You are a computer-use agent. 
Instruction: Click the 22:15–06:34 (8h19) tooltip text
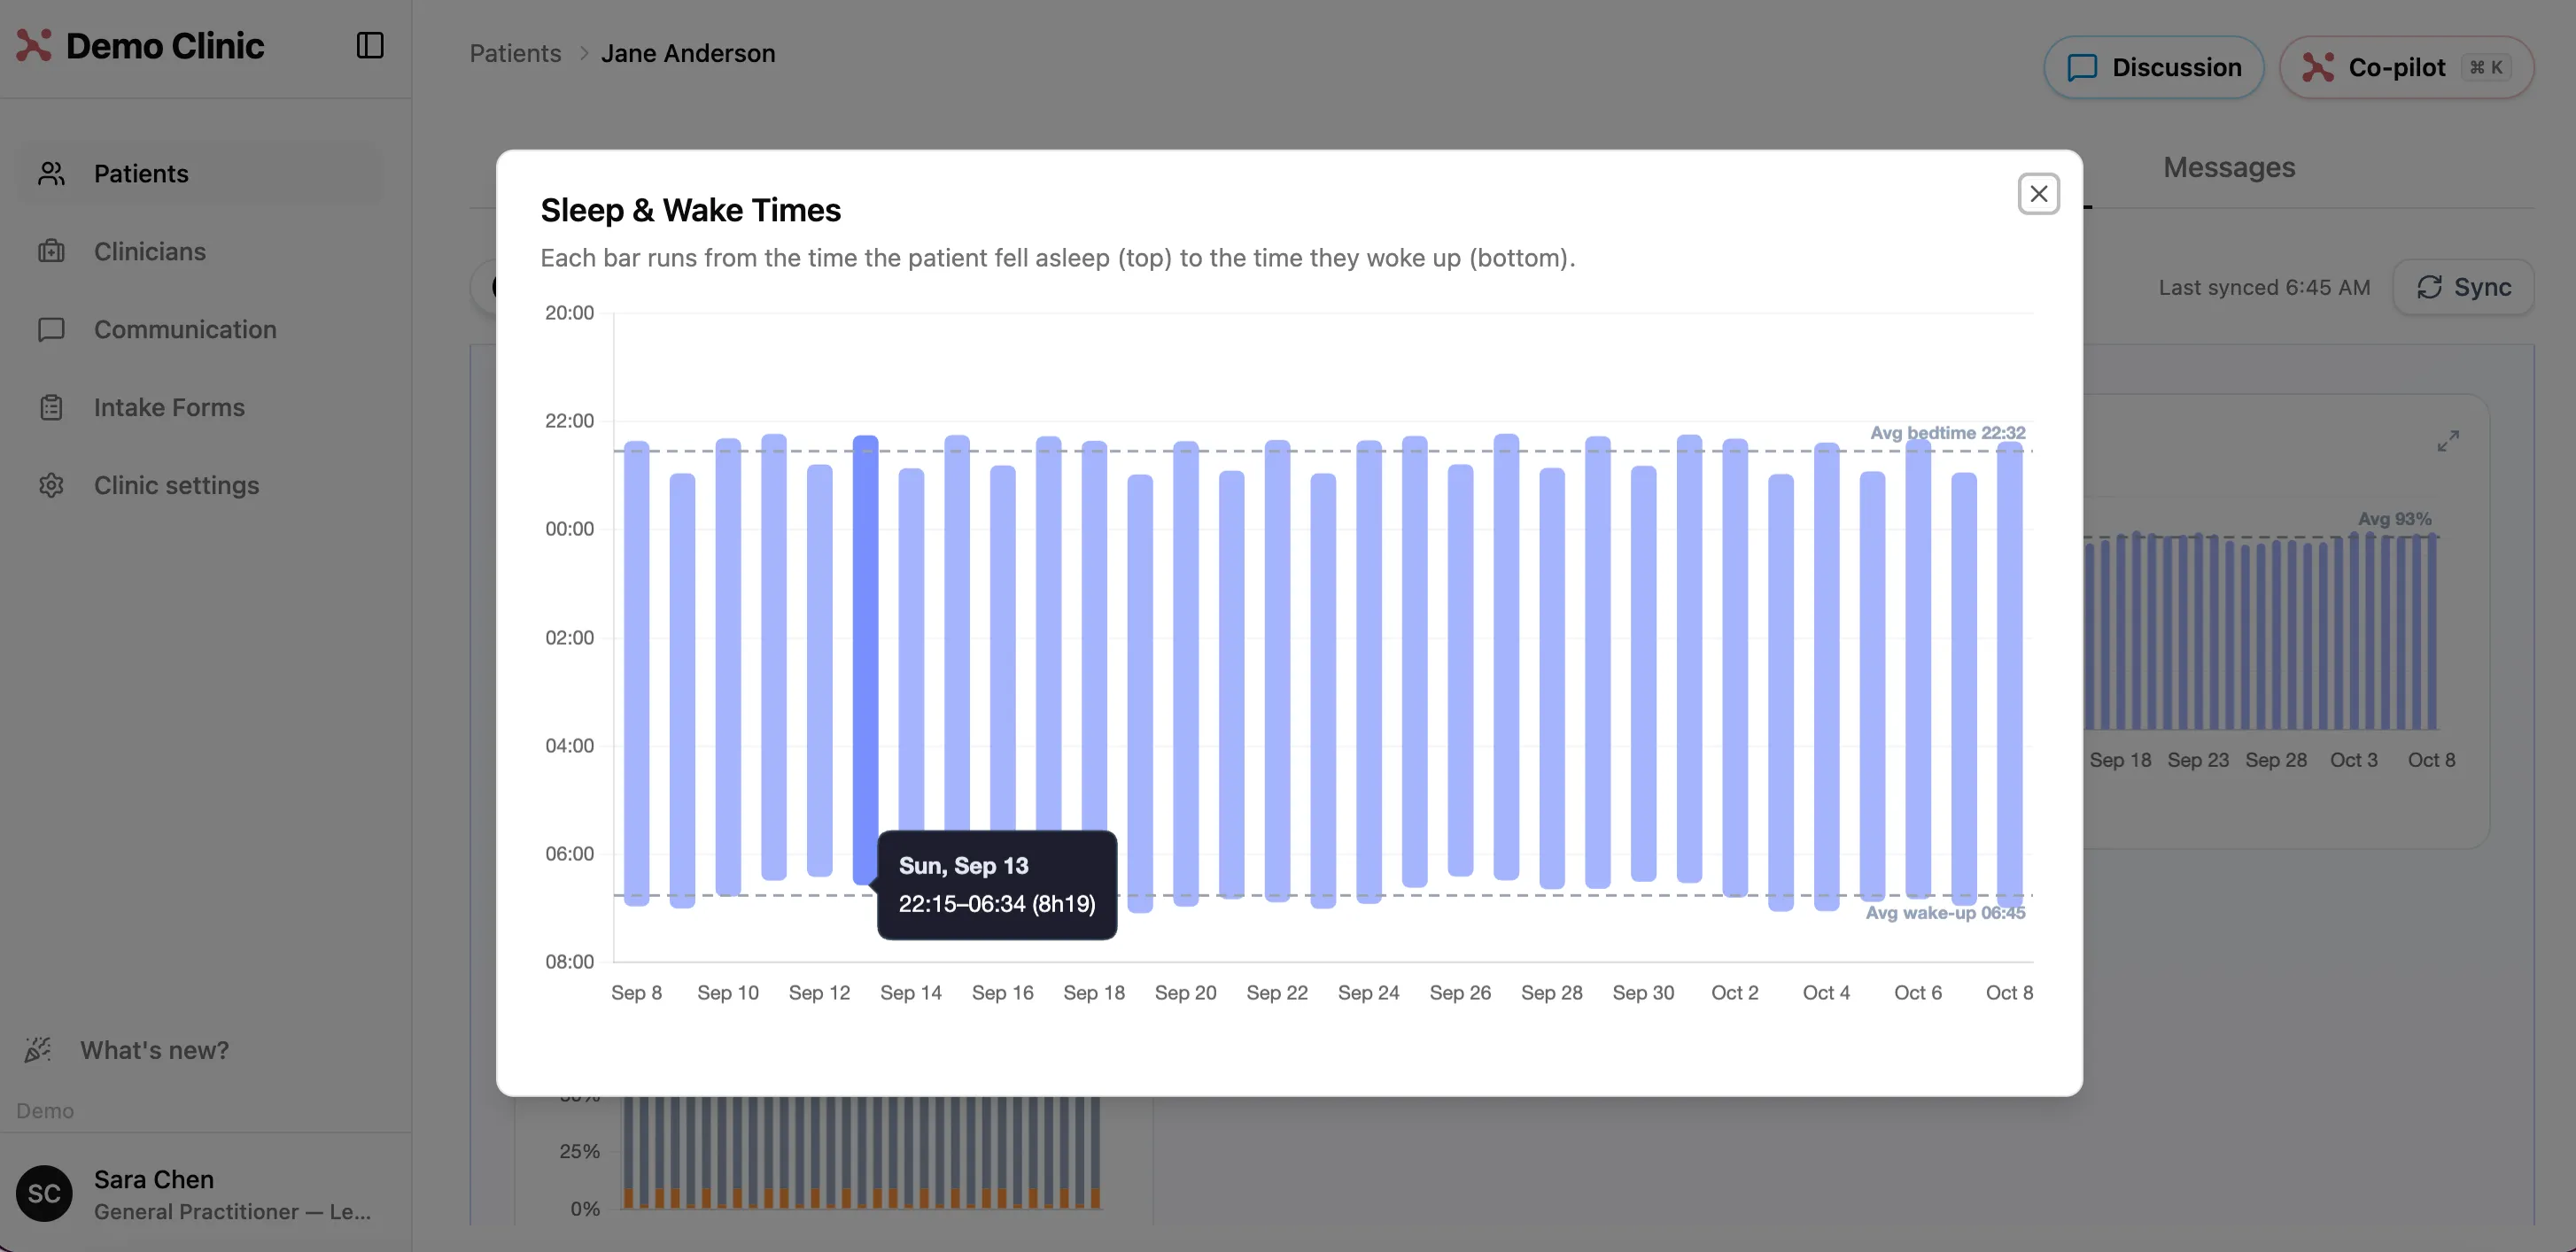pos(997,904)
